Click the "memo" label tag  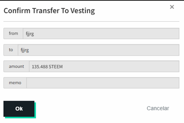(x=15, y=83)
